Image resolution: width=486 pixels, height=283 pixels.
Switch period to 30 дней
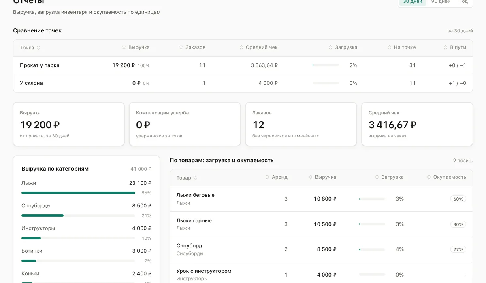pyautogui.click(x=412, y=2)
